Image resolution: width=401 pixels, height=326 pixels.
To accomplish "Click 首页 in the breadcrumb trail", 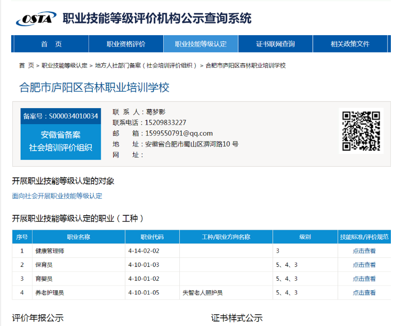I will click(x=27, y=66).
